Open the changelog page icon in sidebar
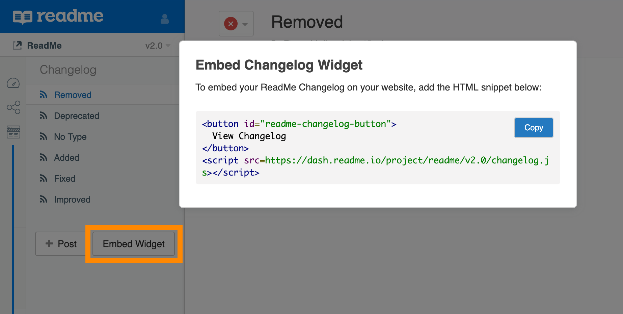Screen dimensions: 623x314 click(x=13, y=132)
